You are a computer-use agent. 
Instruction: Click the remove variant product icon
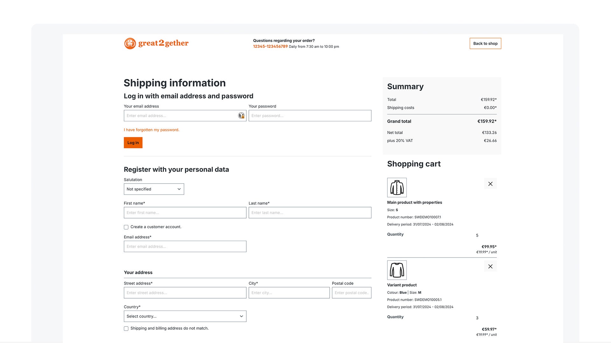490,266
